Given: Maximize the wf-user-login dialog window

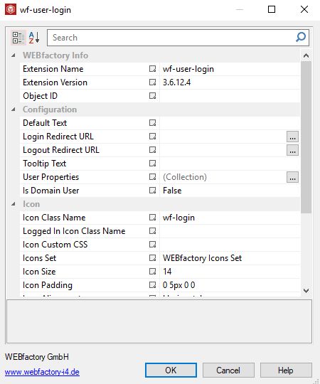Looking at the screenshot, I should pos(272,9).
